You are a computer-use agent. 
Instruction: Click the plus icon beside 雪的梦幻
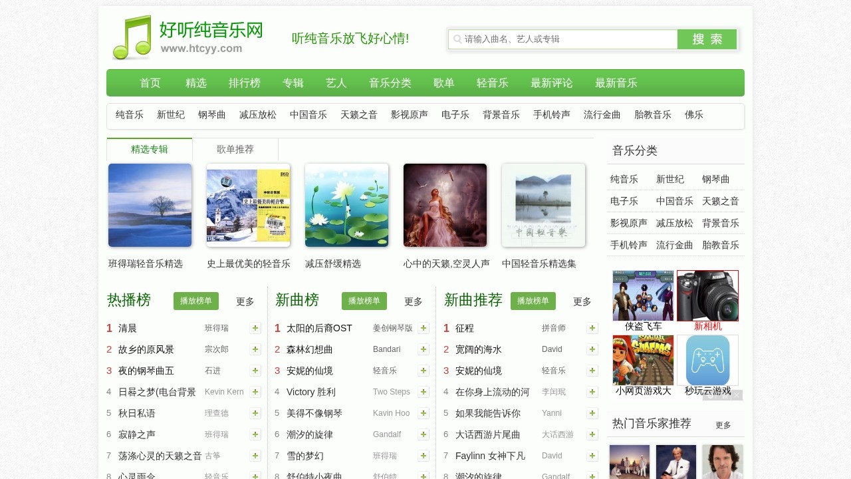[424, 456]
